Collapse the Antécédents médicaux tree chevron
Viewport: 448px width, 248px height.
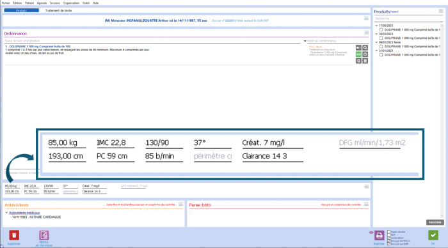click(x=6, y=213)
